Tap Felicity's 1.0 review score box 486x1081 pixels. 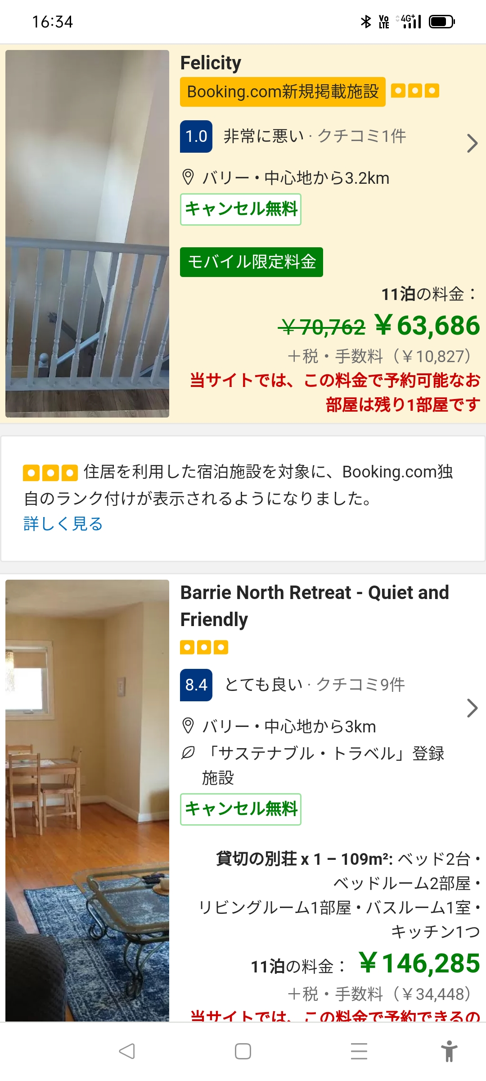196,136
